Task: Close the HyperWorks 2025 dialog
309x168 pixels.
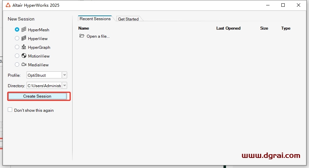Action: point(298,5)
